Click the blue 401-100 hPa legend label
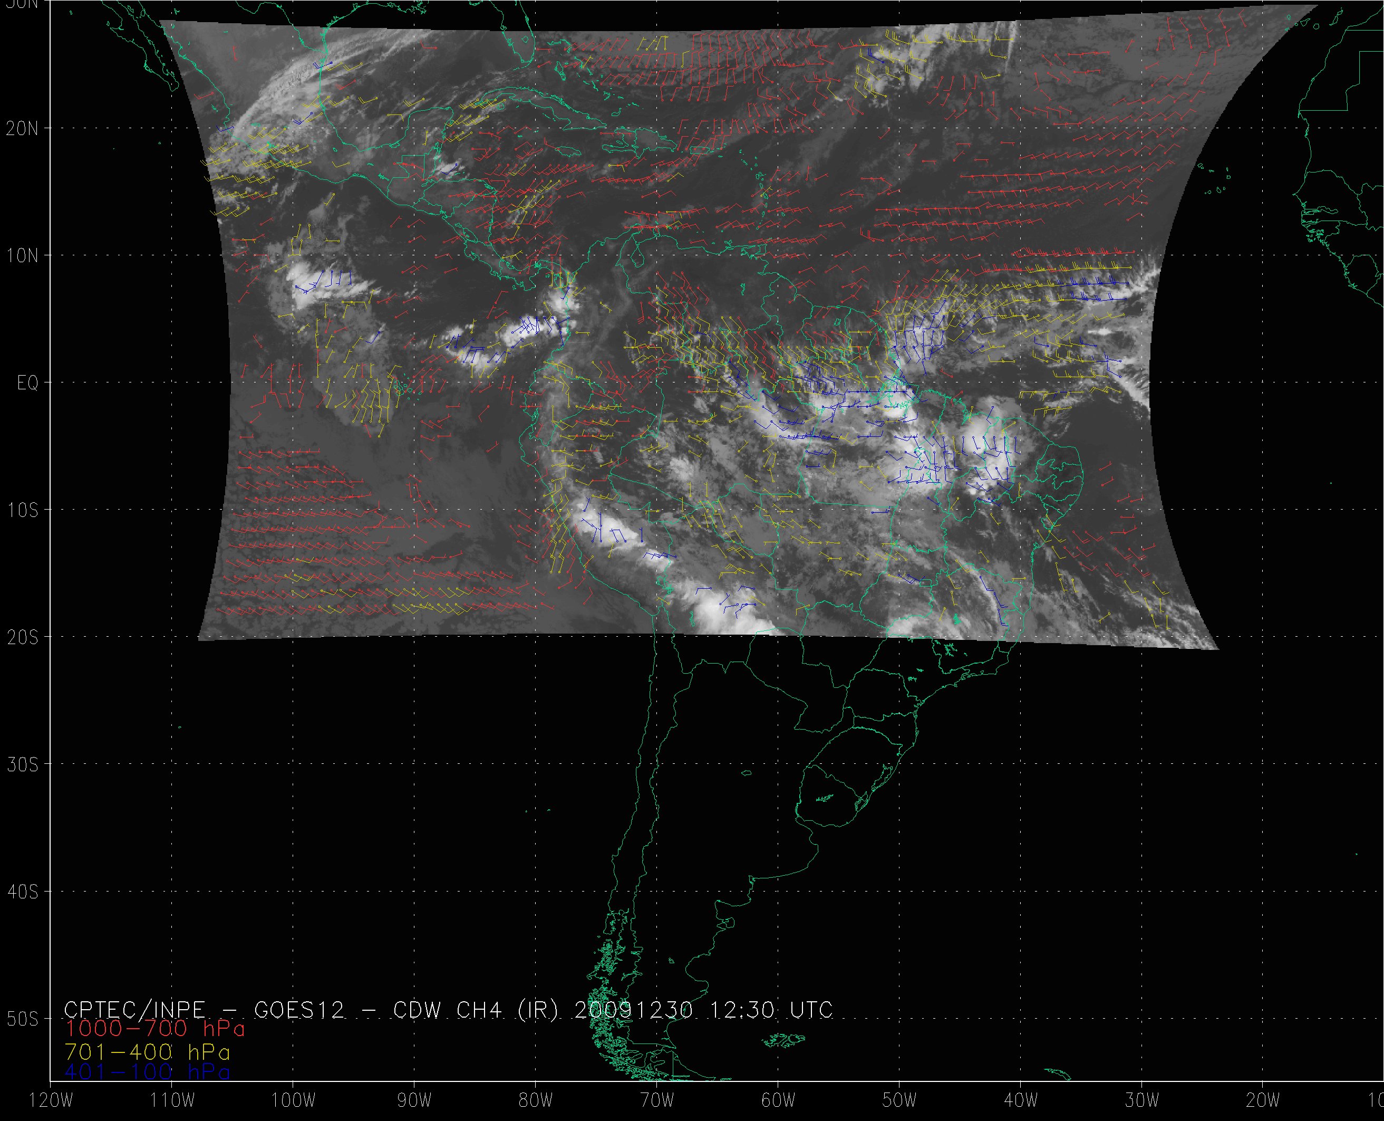The image size is (1384, 1121). click(x=148, y=1072)
